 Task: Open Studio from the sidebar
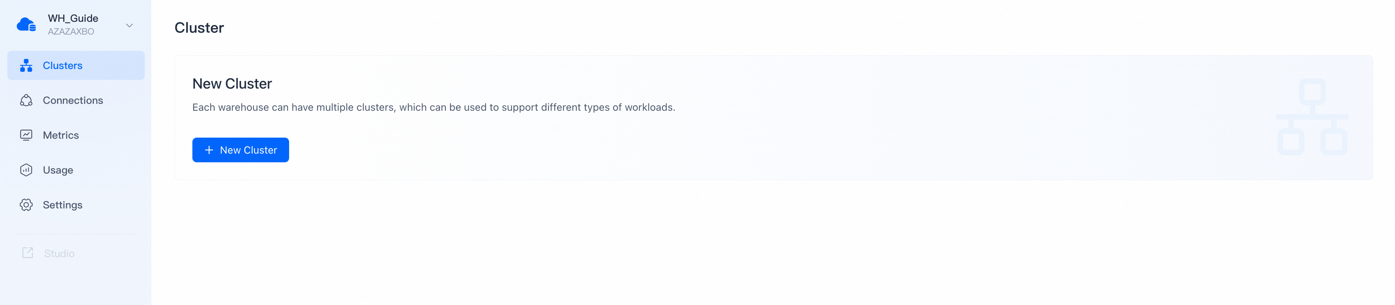point(60,253)
